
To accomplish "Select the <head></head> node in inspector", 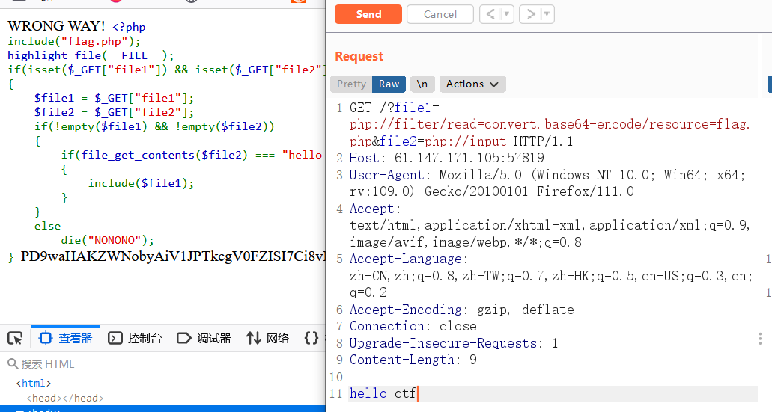I will click(65, 398).
